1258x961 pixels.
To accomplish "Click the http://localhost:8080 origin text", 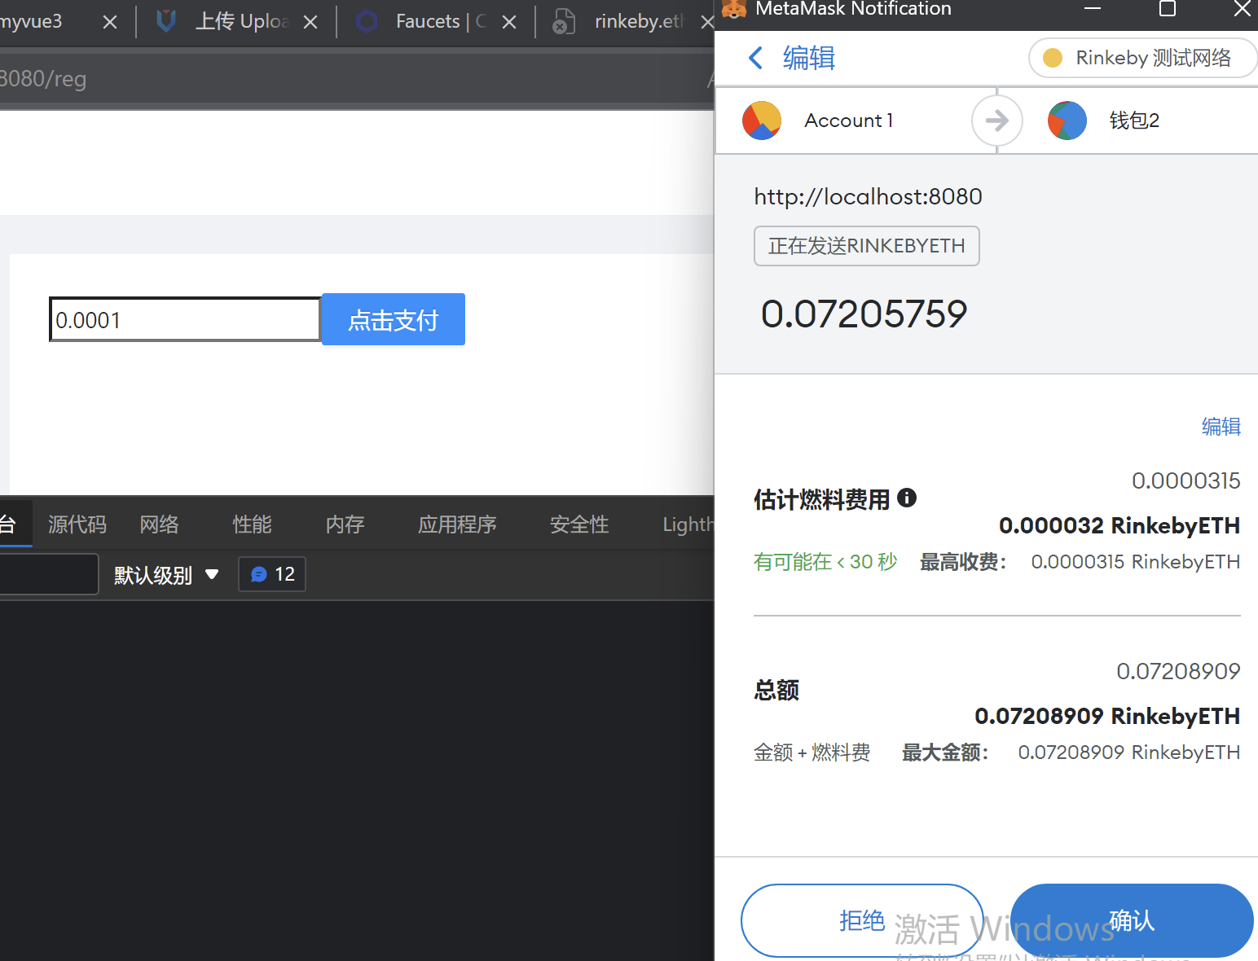I will click(868, 196).
